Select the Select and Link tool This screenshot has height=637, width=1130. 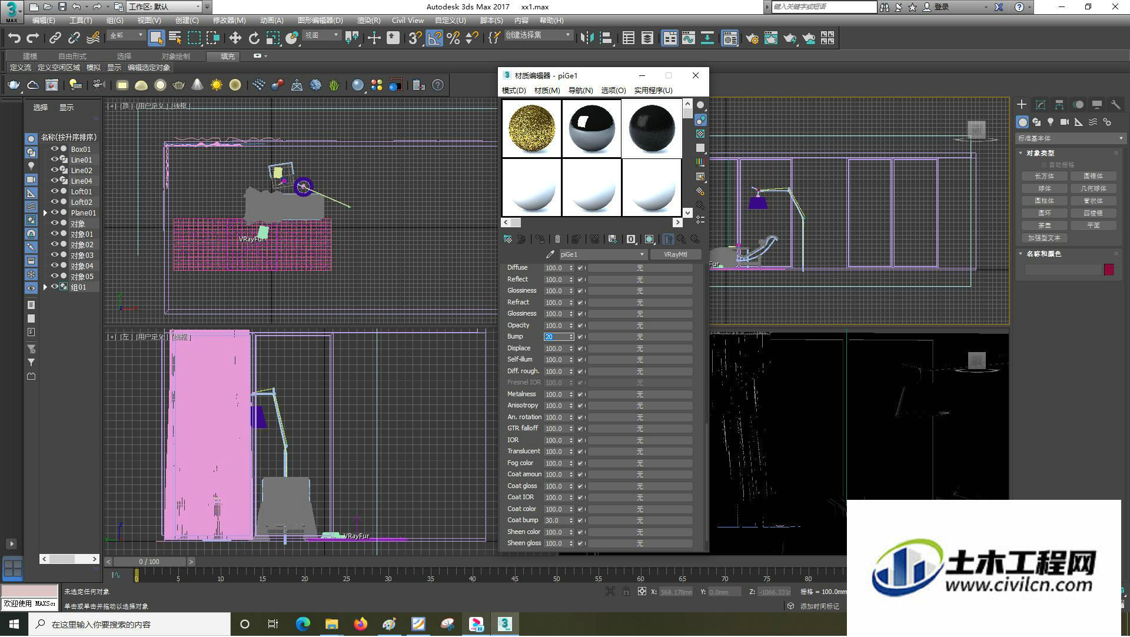click(x=55, y=38)
